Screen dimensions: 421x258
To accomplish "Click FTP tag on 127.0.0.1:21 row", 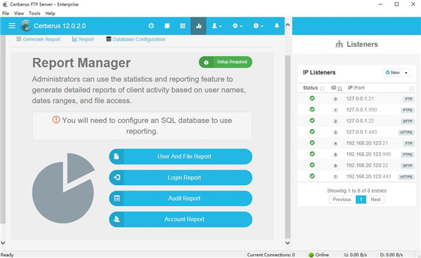I will 408,100.
